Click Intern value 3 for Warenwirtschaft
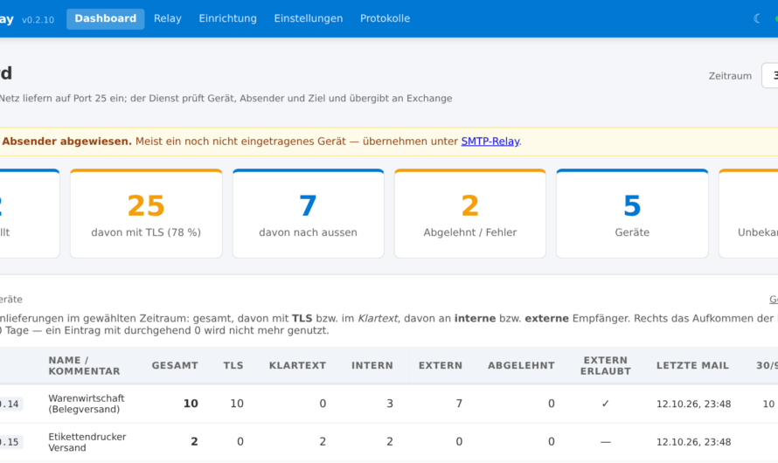The image size is (778, 463). (390, 404)
